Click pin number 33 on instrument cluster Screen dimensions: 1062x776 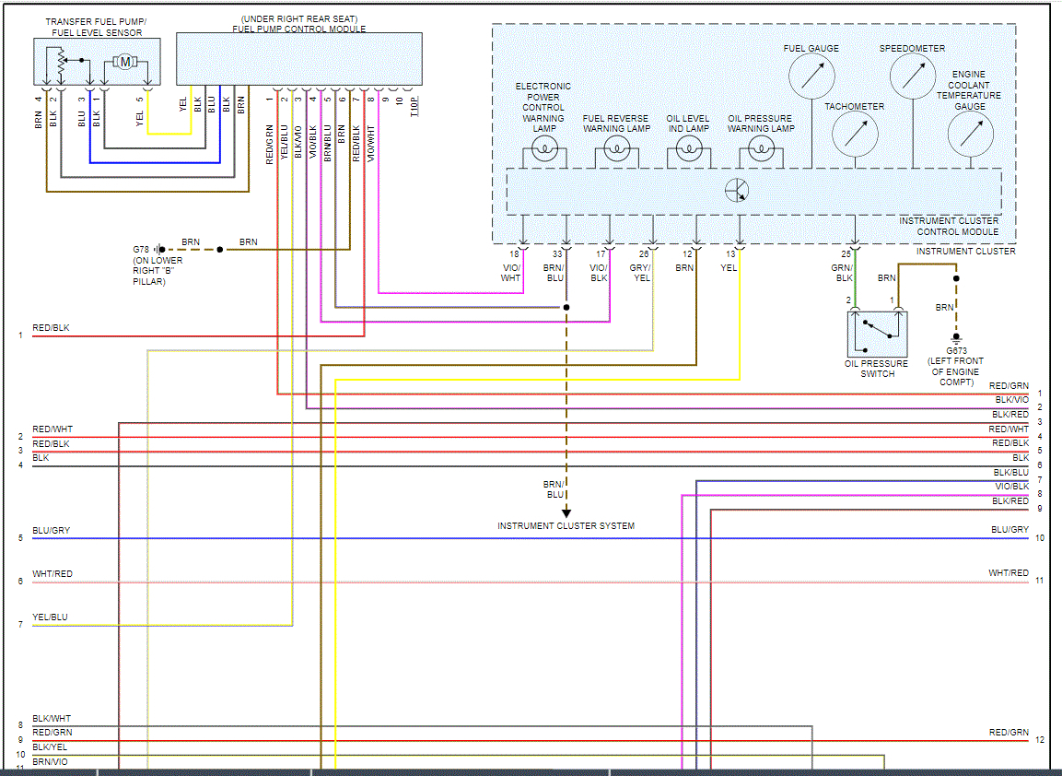click(557, 254)
